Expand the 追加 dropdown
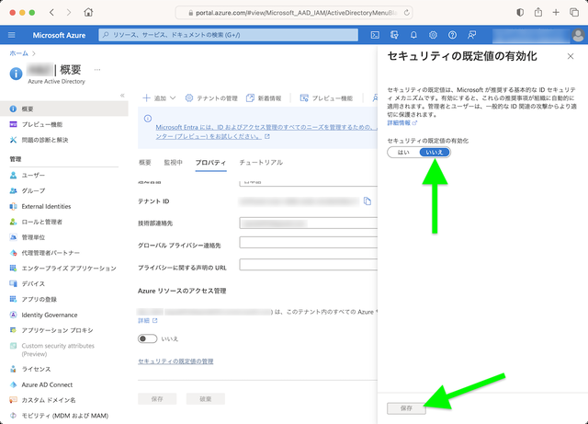 [x=159, y=98]
